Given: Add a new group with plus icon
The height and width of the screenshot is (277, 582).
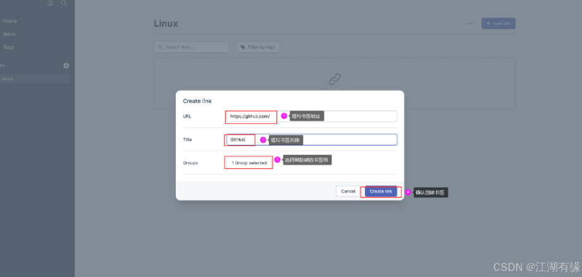Looking at the screenshot, I should click(x=66, y=66).
